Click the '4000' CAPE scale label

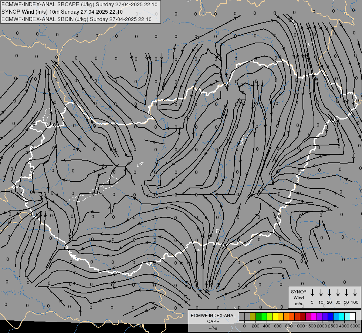(x=344, y=326)
